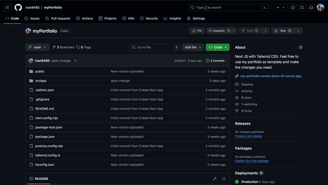This screenshot has height=185, width=328.
Task: Select the Code tab
Action: tap(12, 18)
